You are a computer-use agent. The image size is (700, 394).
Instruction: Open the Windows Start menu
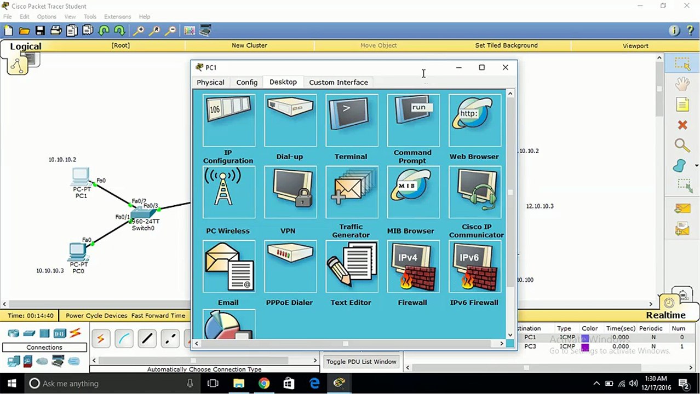pyautogui.click(x=12, y=384)
